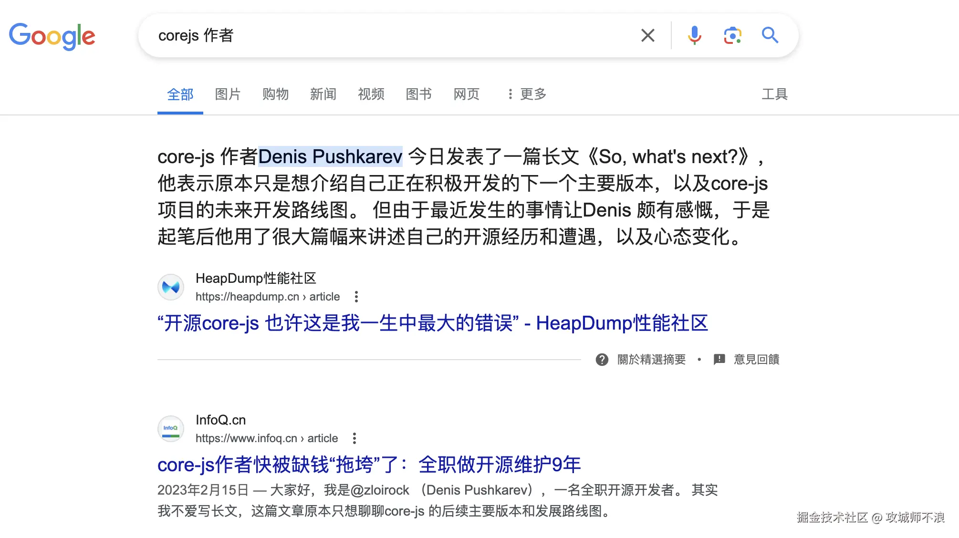Image resolution: width=959 pixels, height=538 pixels.
Task: Open the 工具 search tools
Action: coord(774,94)
